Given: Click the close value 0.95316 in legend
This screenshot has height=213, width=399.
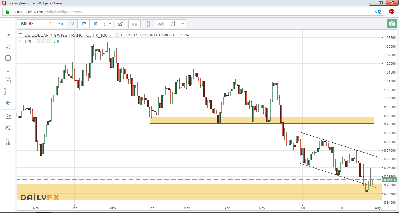Looking at the screenshot, I should tap(183, 35).
